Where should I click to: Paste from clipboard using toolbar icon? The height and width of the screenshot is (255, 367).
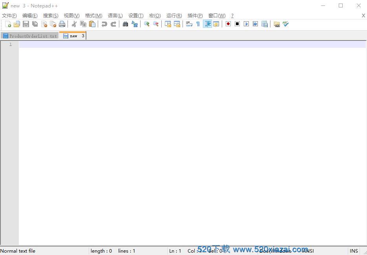tap(92, 24)
